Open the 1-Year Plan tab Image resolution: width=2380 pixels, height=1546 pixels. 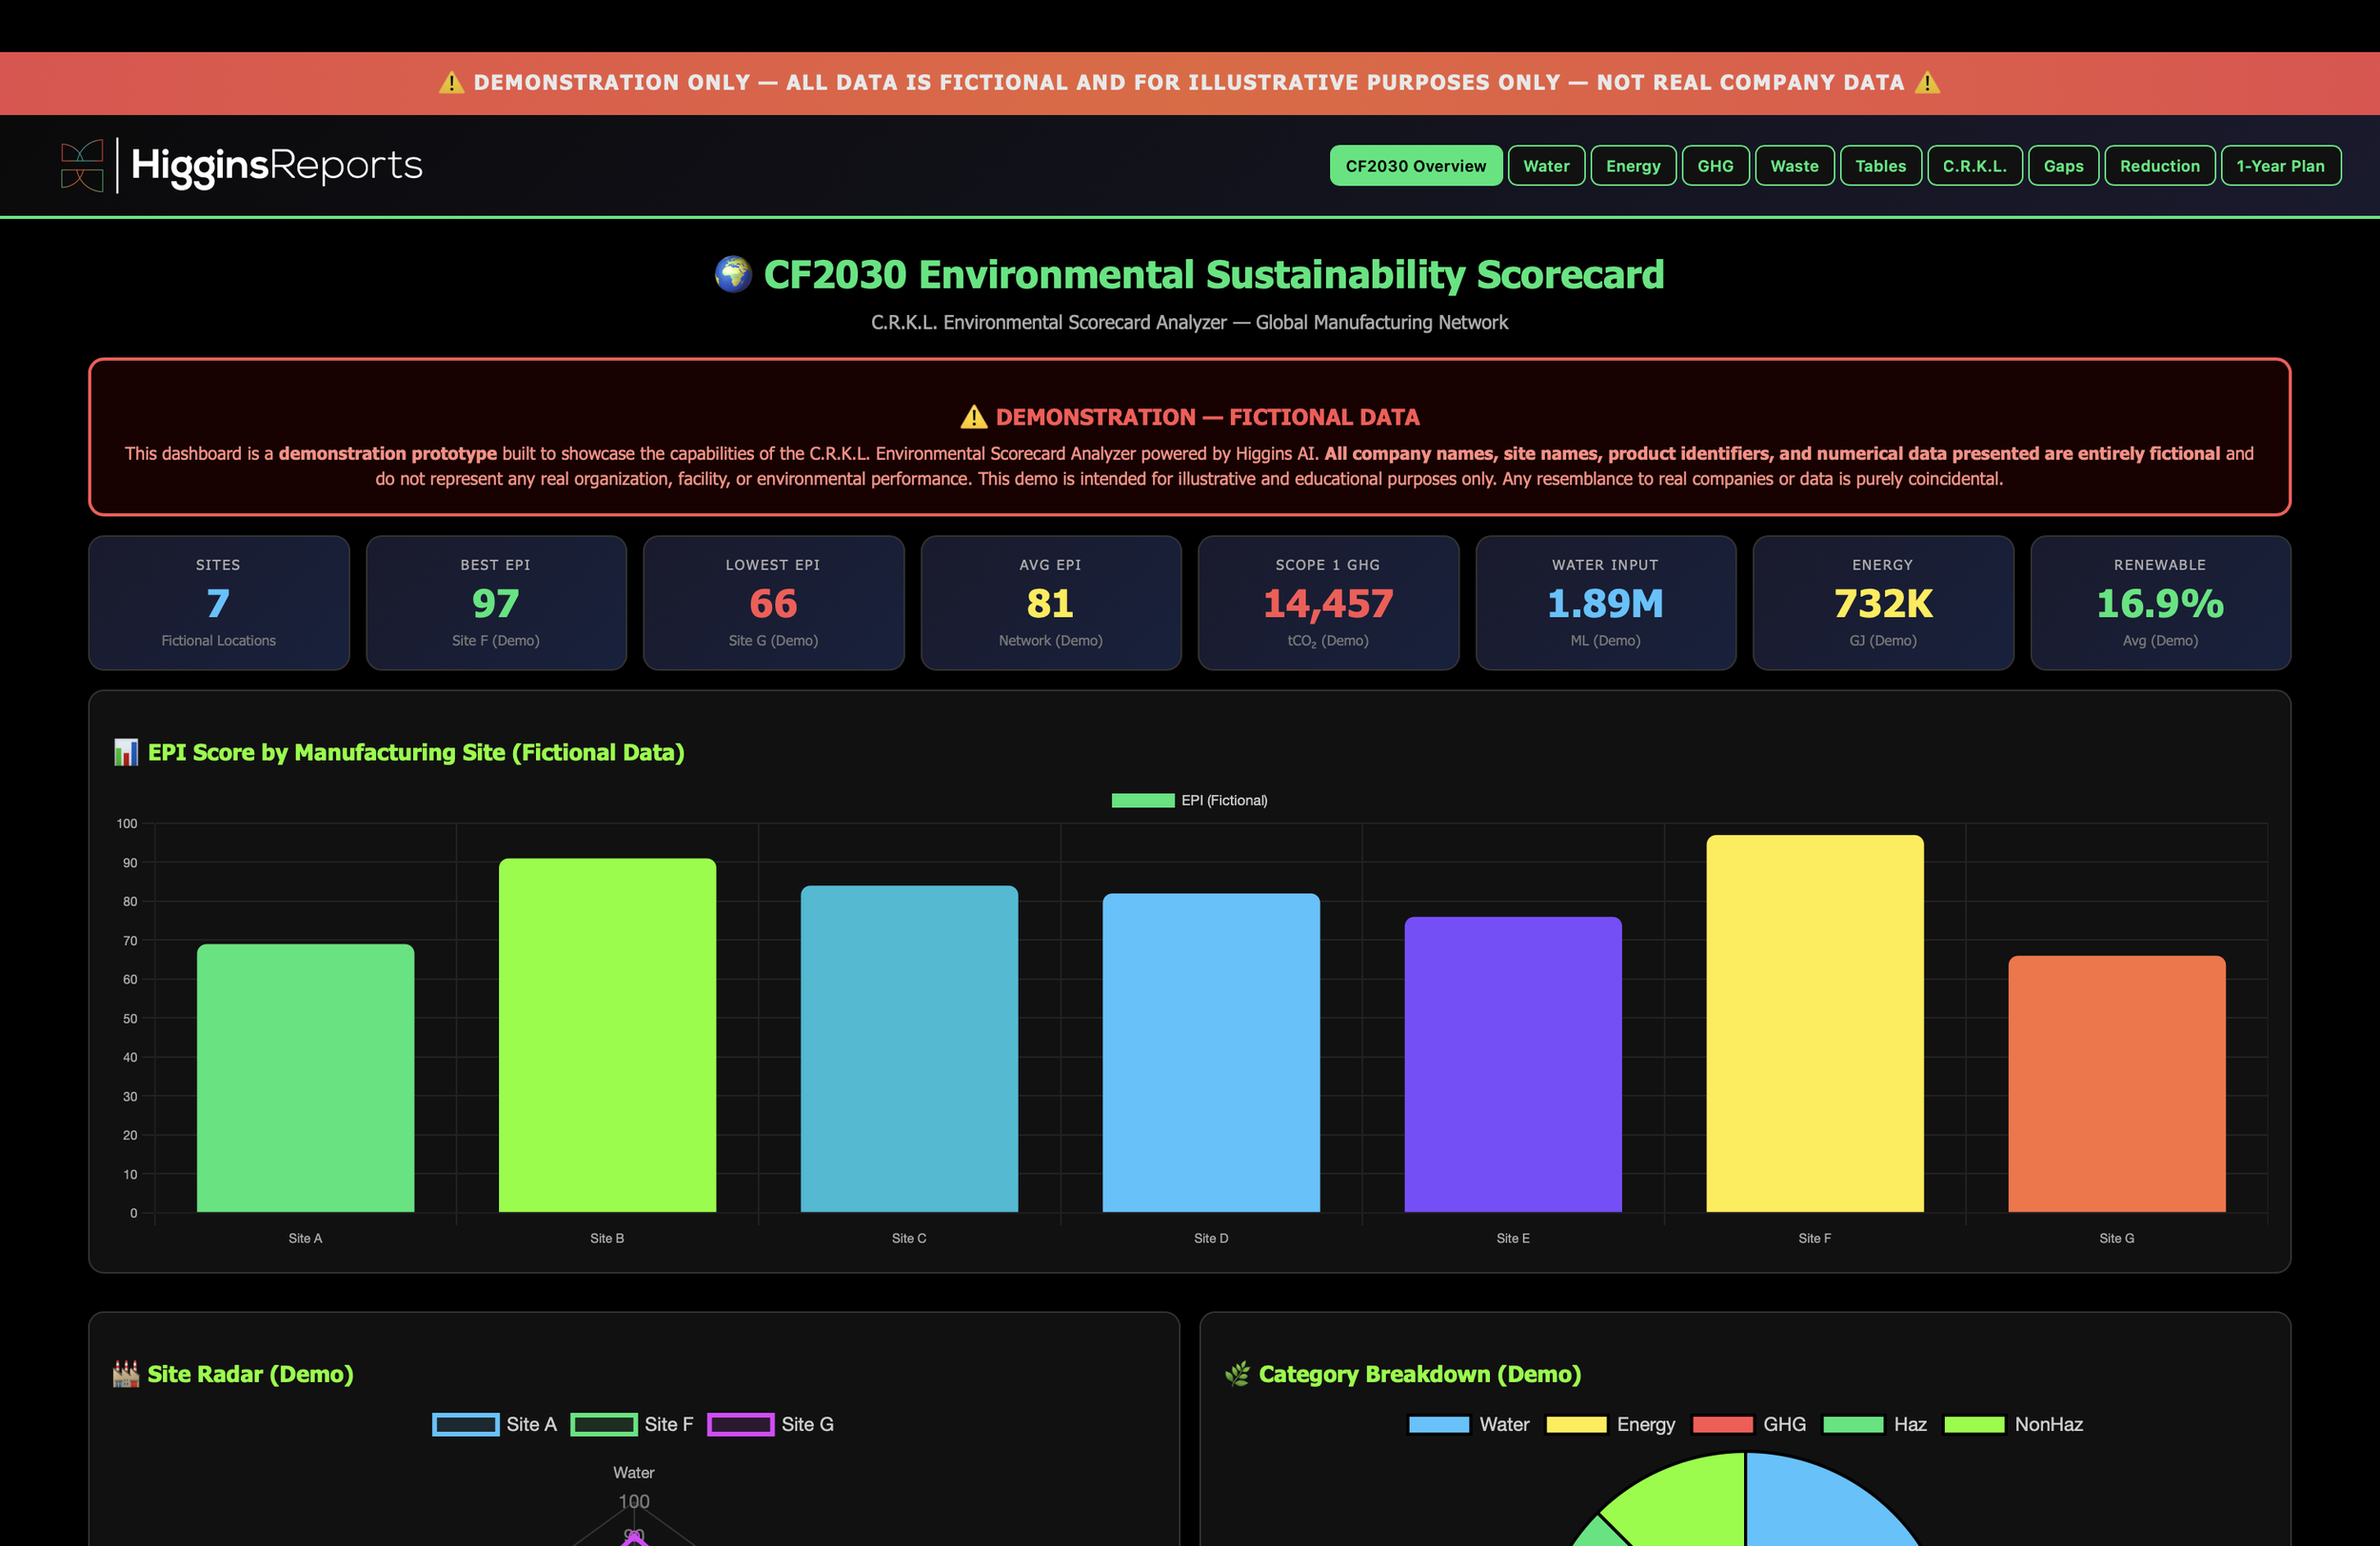[x=2280, y=166]
